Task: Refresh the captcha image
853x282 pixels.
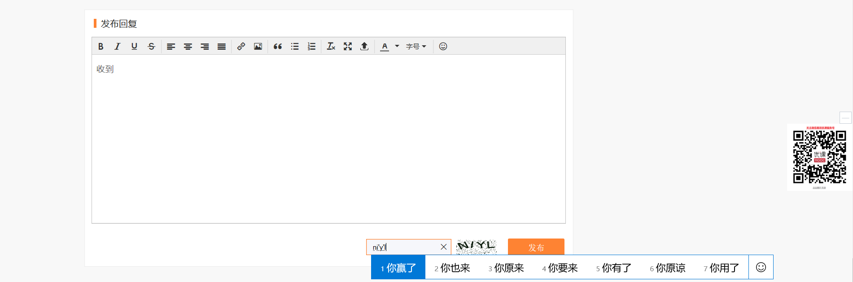Action: (x=477, y=247)
